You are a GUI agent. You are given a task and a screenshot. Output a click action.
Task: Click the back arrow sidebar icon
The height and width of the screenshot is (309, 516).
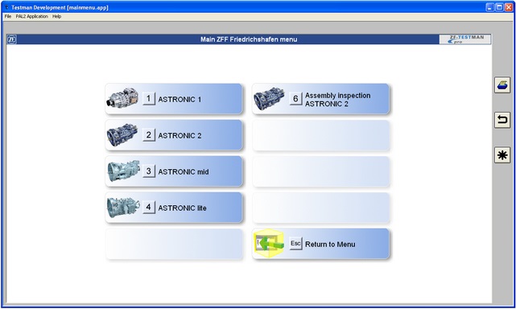502,120
